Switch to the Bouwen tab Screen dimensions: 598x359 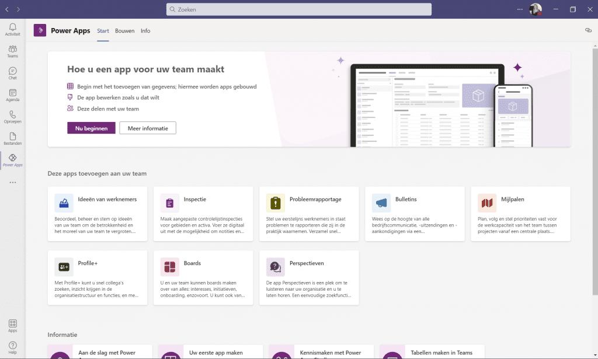pos(124,31)
